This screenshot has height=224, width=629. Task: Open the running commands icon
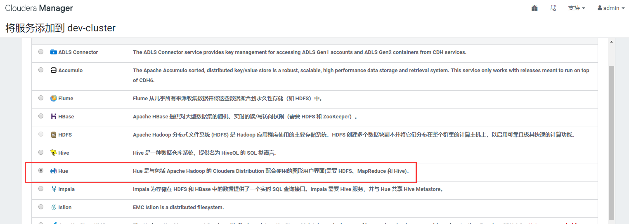click(553, 8)
